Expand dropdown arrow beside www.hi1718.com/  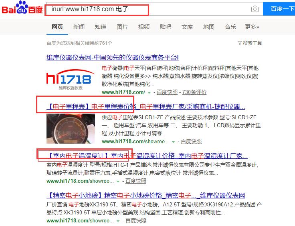[x=149, y=92]
